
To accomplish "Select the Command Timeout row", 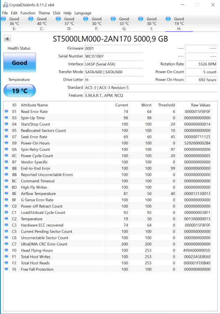I will pyautogui.click(x=108, y=181).
